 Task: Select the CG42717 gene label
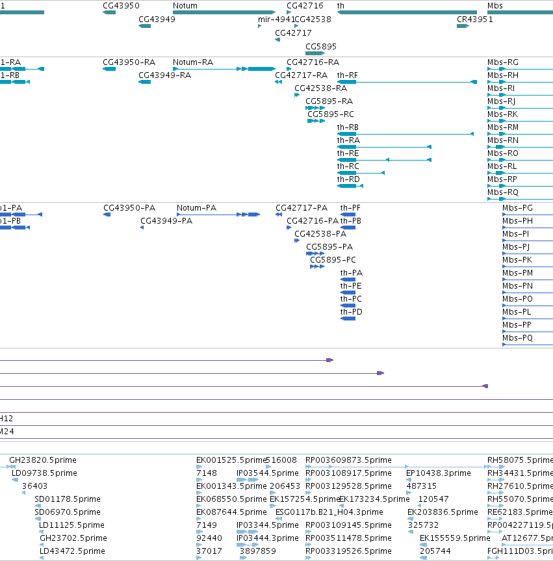(293, 33)
